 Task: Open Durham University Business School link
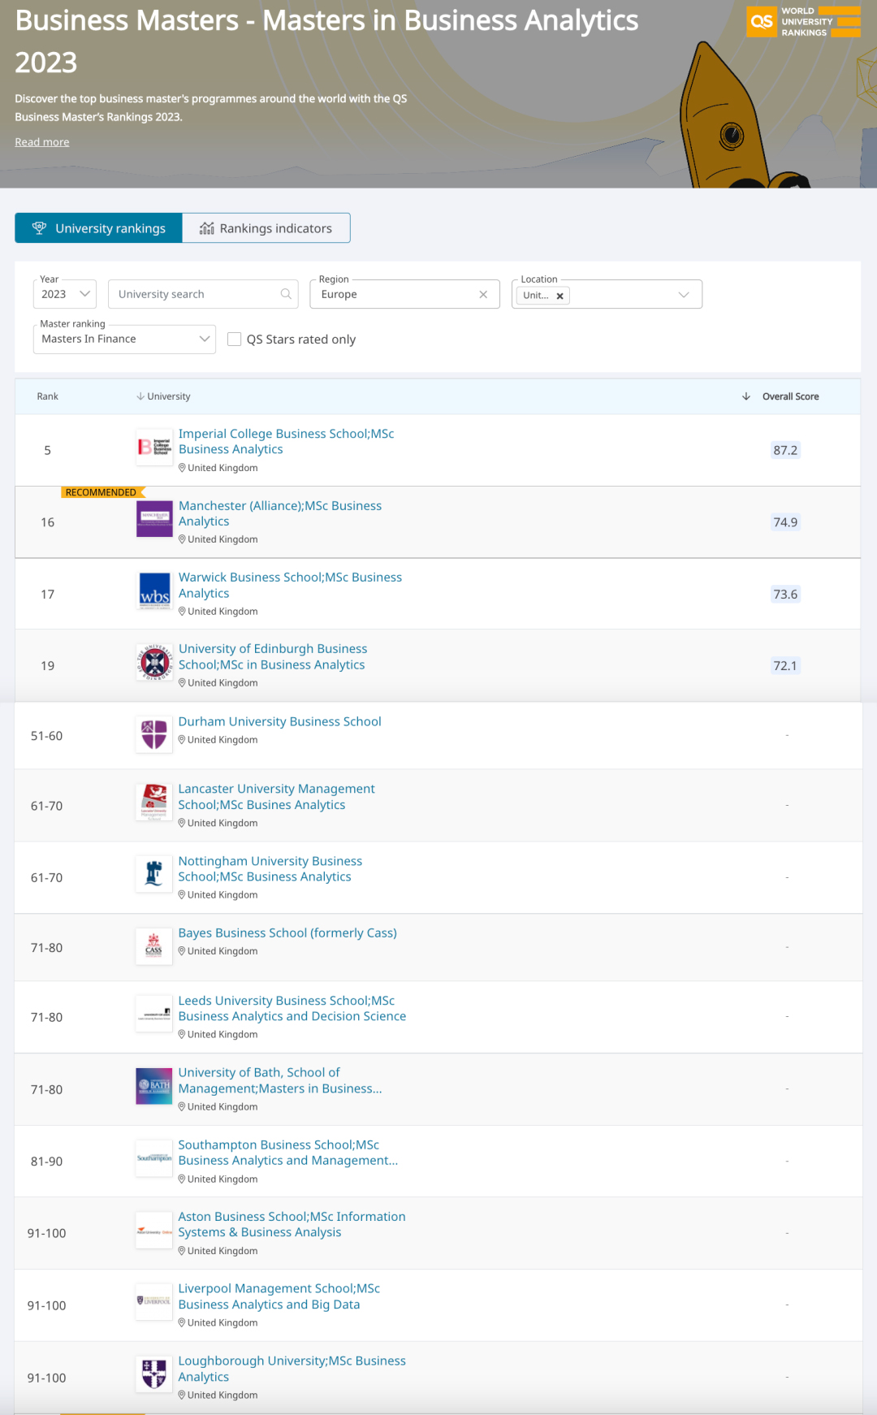click(x=279, y=721)
